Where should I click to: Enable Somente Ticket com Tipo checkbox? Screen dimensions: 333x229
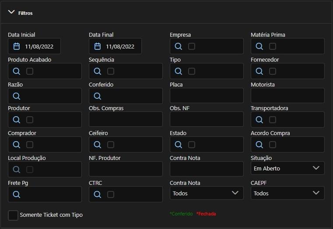[13, 215]
